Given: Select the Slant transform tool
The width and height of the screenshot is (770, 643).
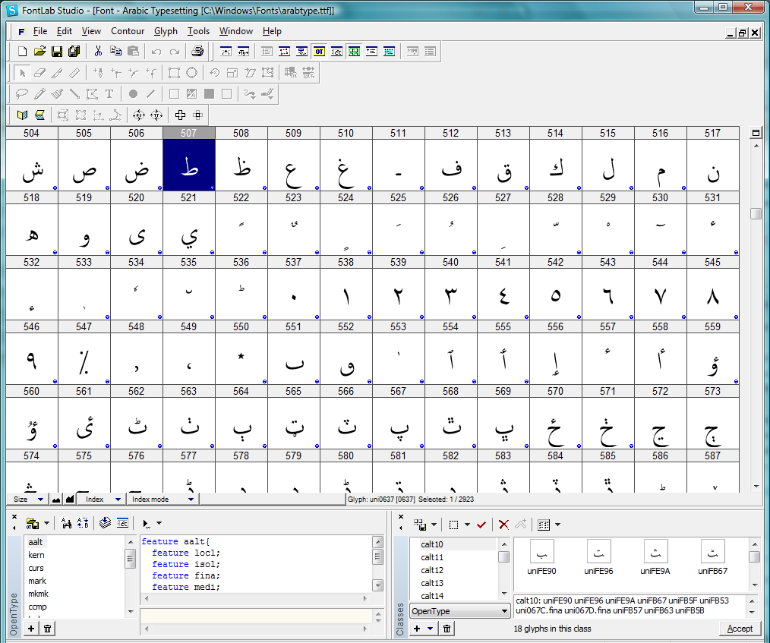Looking at the screenshot, I should tap(250, 73).
